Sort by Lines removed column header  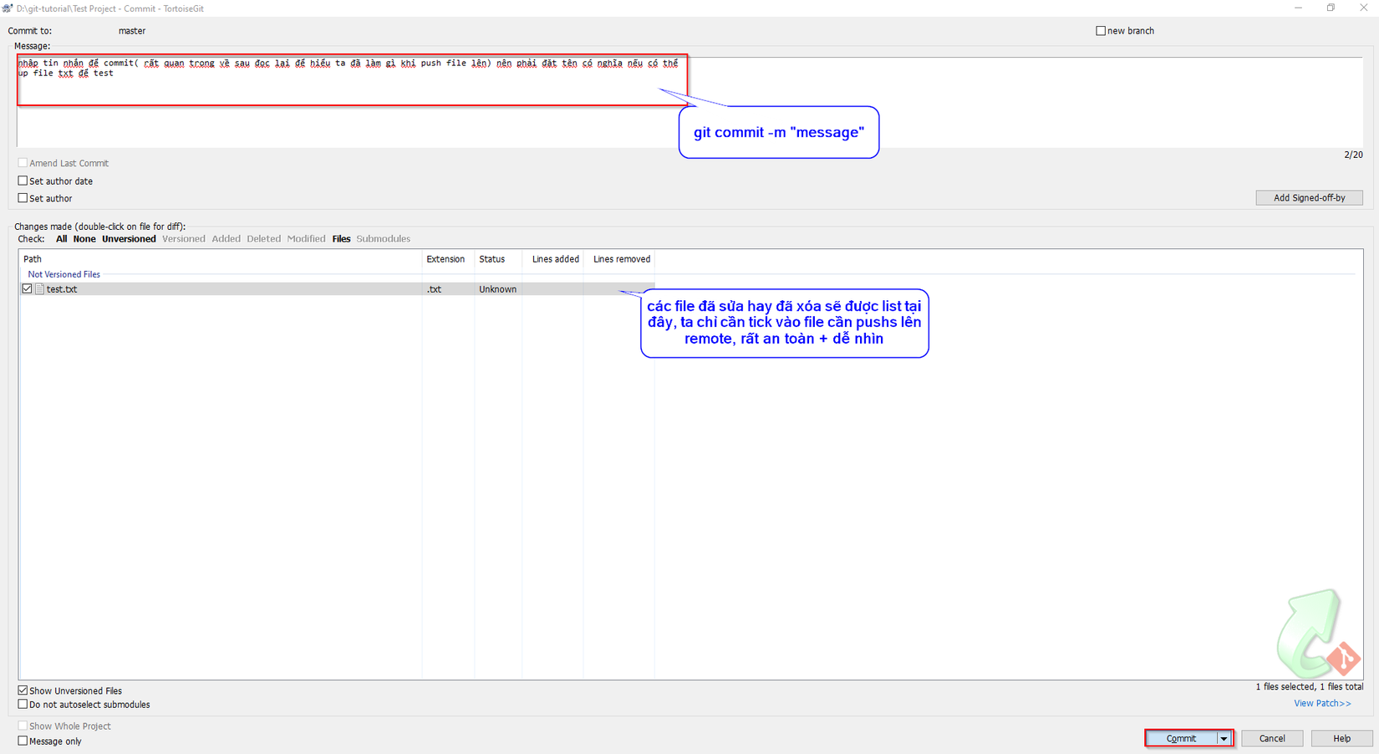coord(619,259)
